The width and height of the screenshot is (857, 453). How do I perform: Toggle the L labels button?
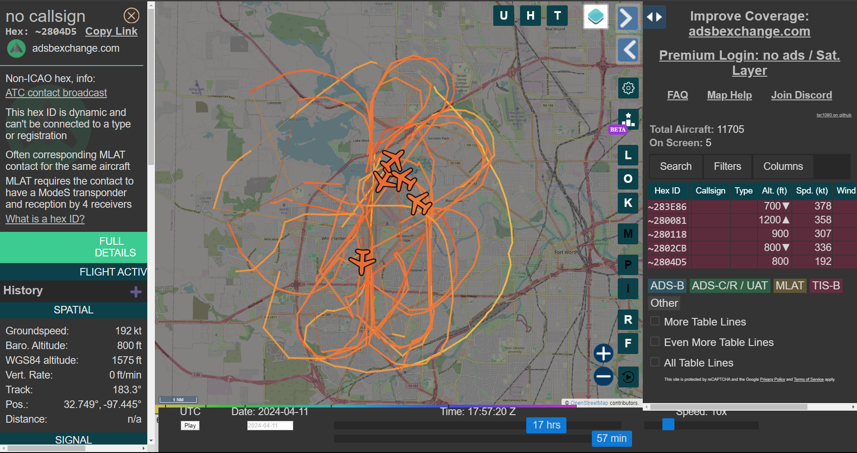[628, 155]
